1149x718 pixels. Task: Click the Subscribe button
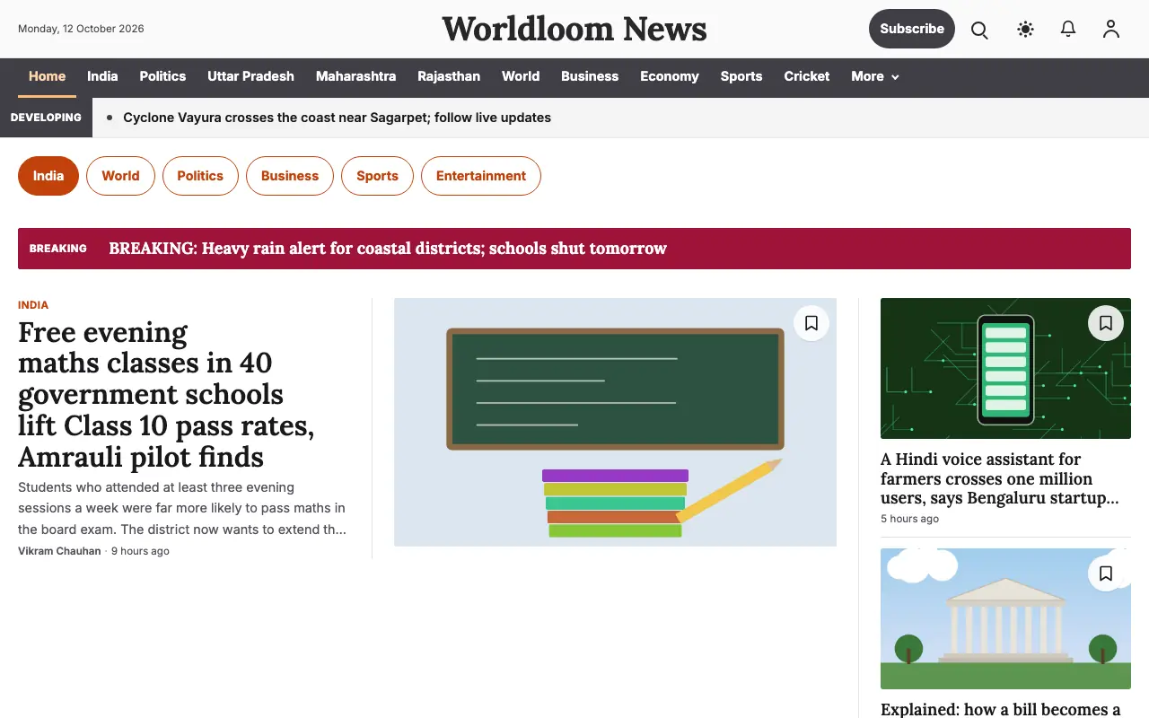click(912, 29)
